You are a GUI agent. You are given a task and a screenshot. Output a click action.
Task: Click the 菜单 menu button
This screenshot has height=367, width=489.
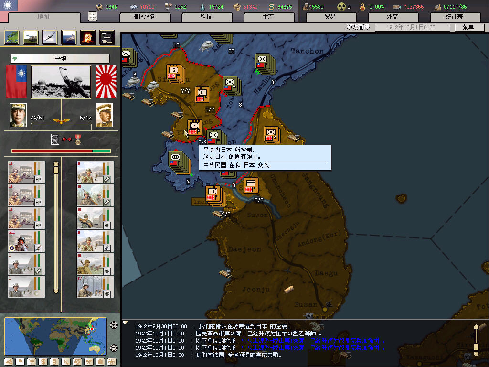point(467,27)
